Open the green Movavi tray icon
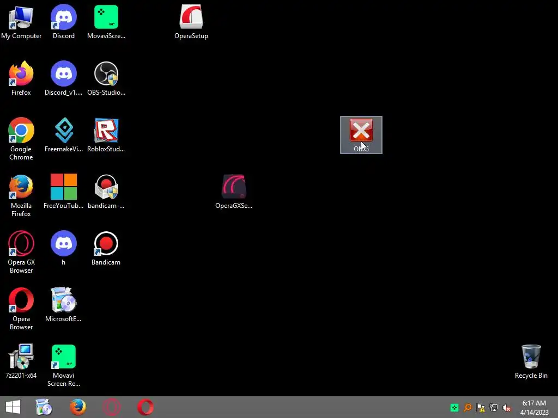This screenshot has height=418, width=558. pyautogui.click(x=454, y=408)
